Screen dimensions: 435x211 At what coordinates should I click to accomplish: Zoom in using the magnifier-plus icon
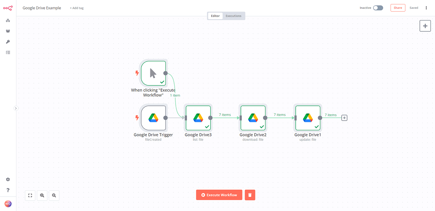pyautogui.click(x=42, y=195)
